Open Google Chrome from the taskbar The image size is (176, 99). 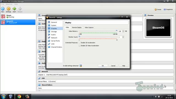(19, 97)
